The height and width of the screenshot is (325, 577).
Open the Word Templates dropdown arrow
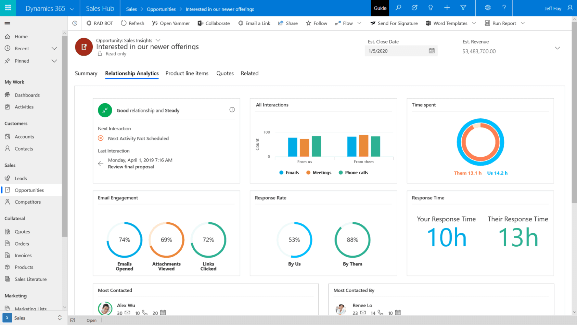tap(474, 23)
